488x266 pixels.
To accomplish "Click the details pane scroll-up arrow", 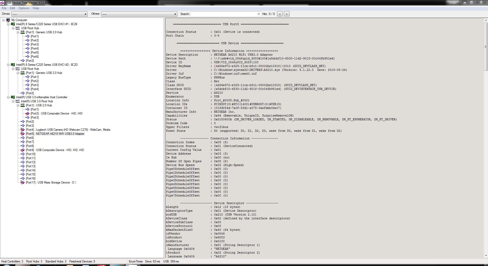I will (x=486, y=20).
